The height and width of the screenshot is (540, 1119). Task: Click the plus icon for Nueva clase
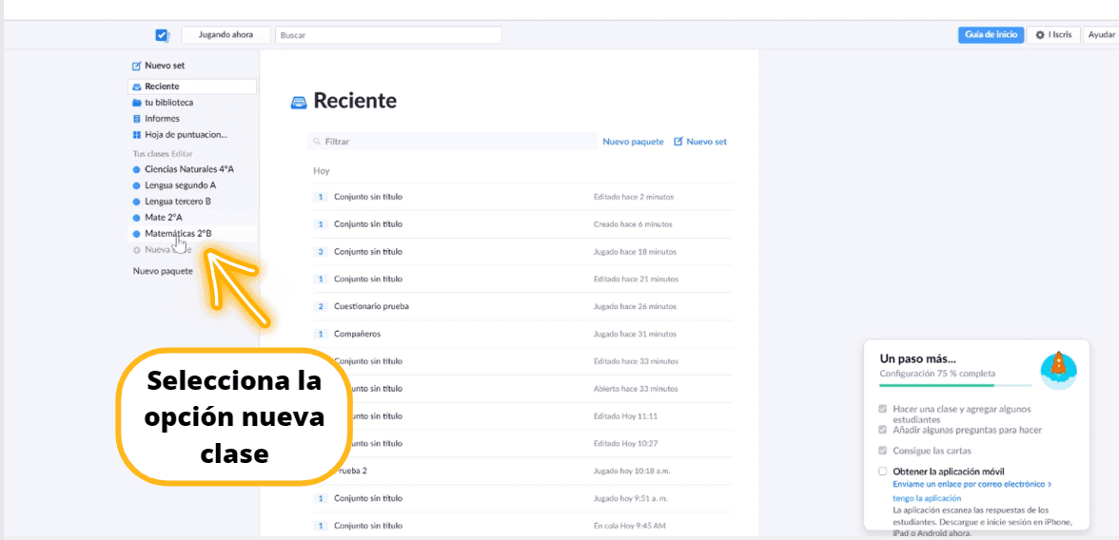pyautogui.click(x=136, y=250)
